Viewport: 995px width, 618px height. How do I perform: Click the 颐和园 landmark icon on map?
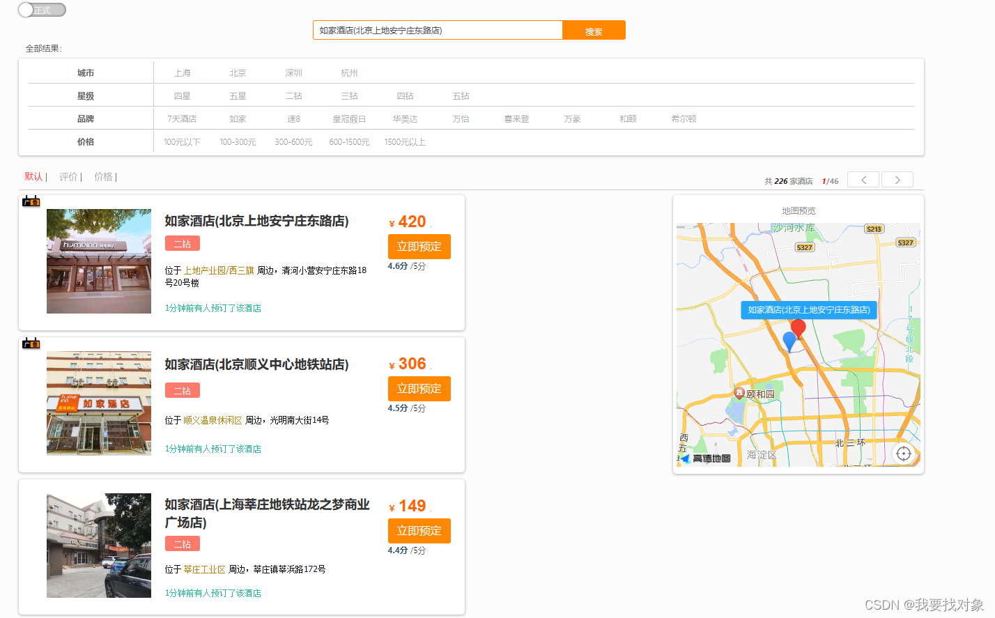739,394
